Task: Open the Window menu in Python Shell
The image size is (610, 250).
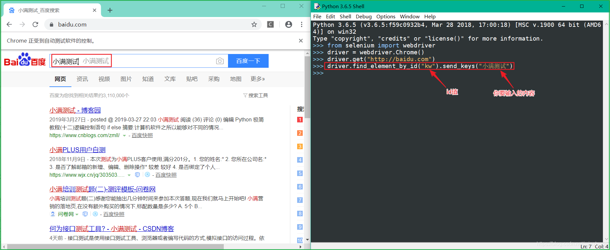Action: [410, 17]
